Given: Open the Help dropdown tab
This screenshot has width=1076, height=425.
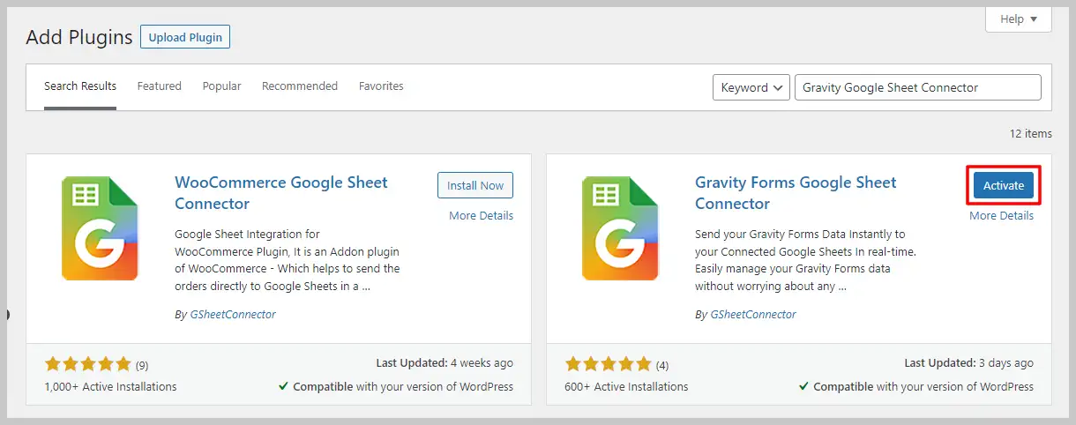Looking at the screenshot, I should (1018, 19).
